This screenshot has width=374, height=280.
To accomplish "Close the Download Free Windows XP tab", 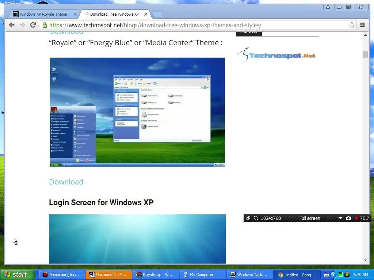I will [145, 14].
